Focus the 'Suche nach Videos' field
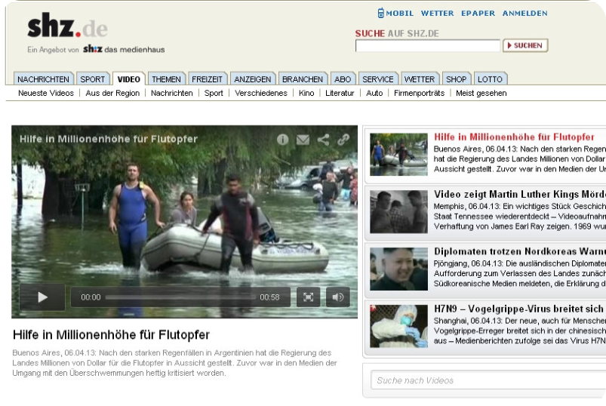Screen dimensions: 606x406 (x=487, y=380)
